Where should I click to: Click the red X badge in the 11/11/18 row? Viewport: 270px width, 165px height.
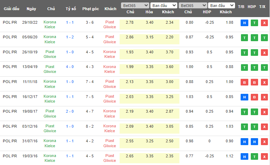coord(264,82)
